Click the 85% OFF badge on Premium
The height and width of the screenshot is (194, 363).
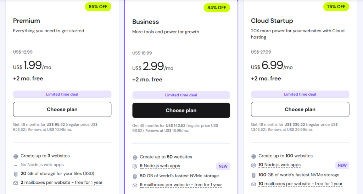point(98,7)
